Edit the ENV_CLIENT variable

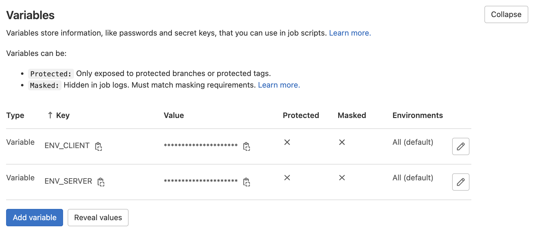[460, 146]
